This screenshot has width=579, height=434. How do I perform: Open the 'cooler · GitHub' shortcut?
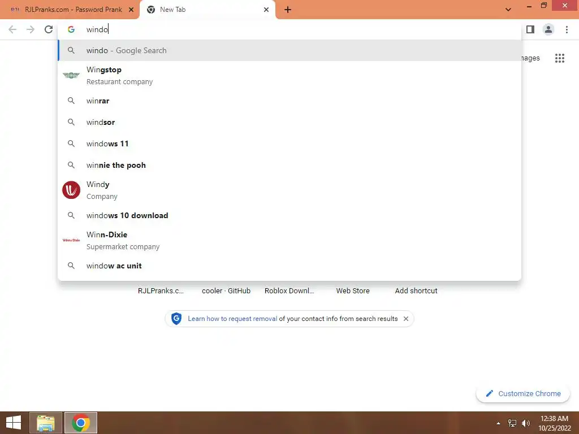226,291
